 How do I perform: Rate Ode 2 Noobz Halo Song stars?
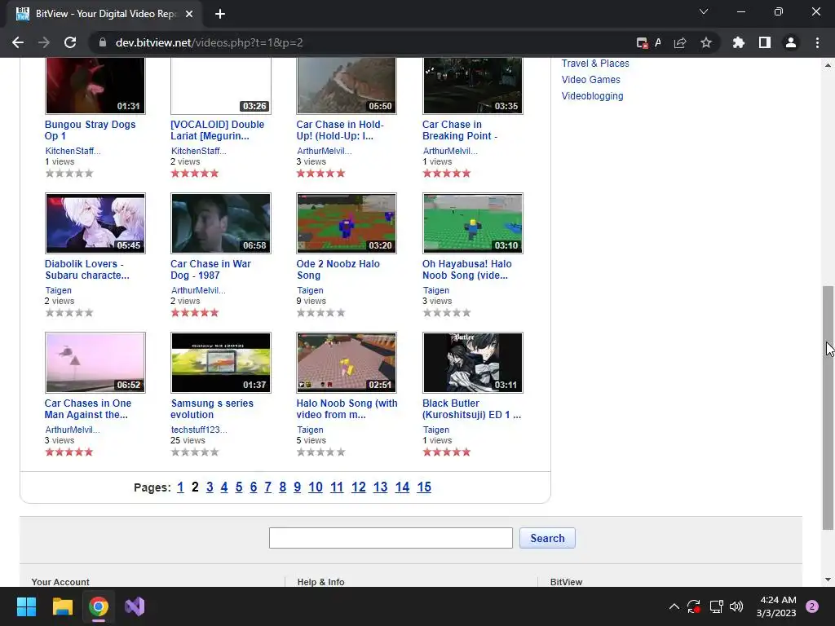tap(321, 312)
